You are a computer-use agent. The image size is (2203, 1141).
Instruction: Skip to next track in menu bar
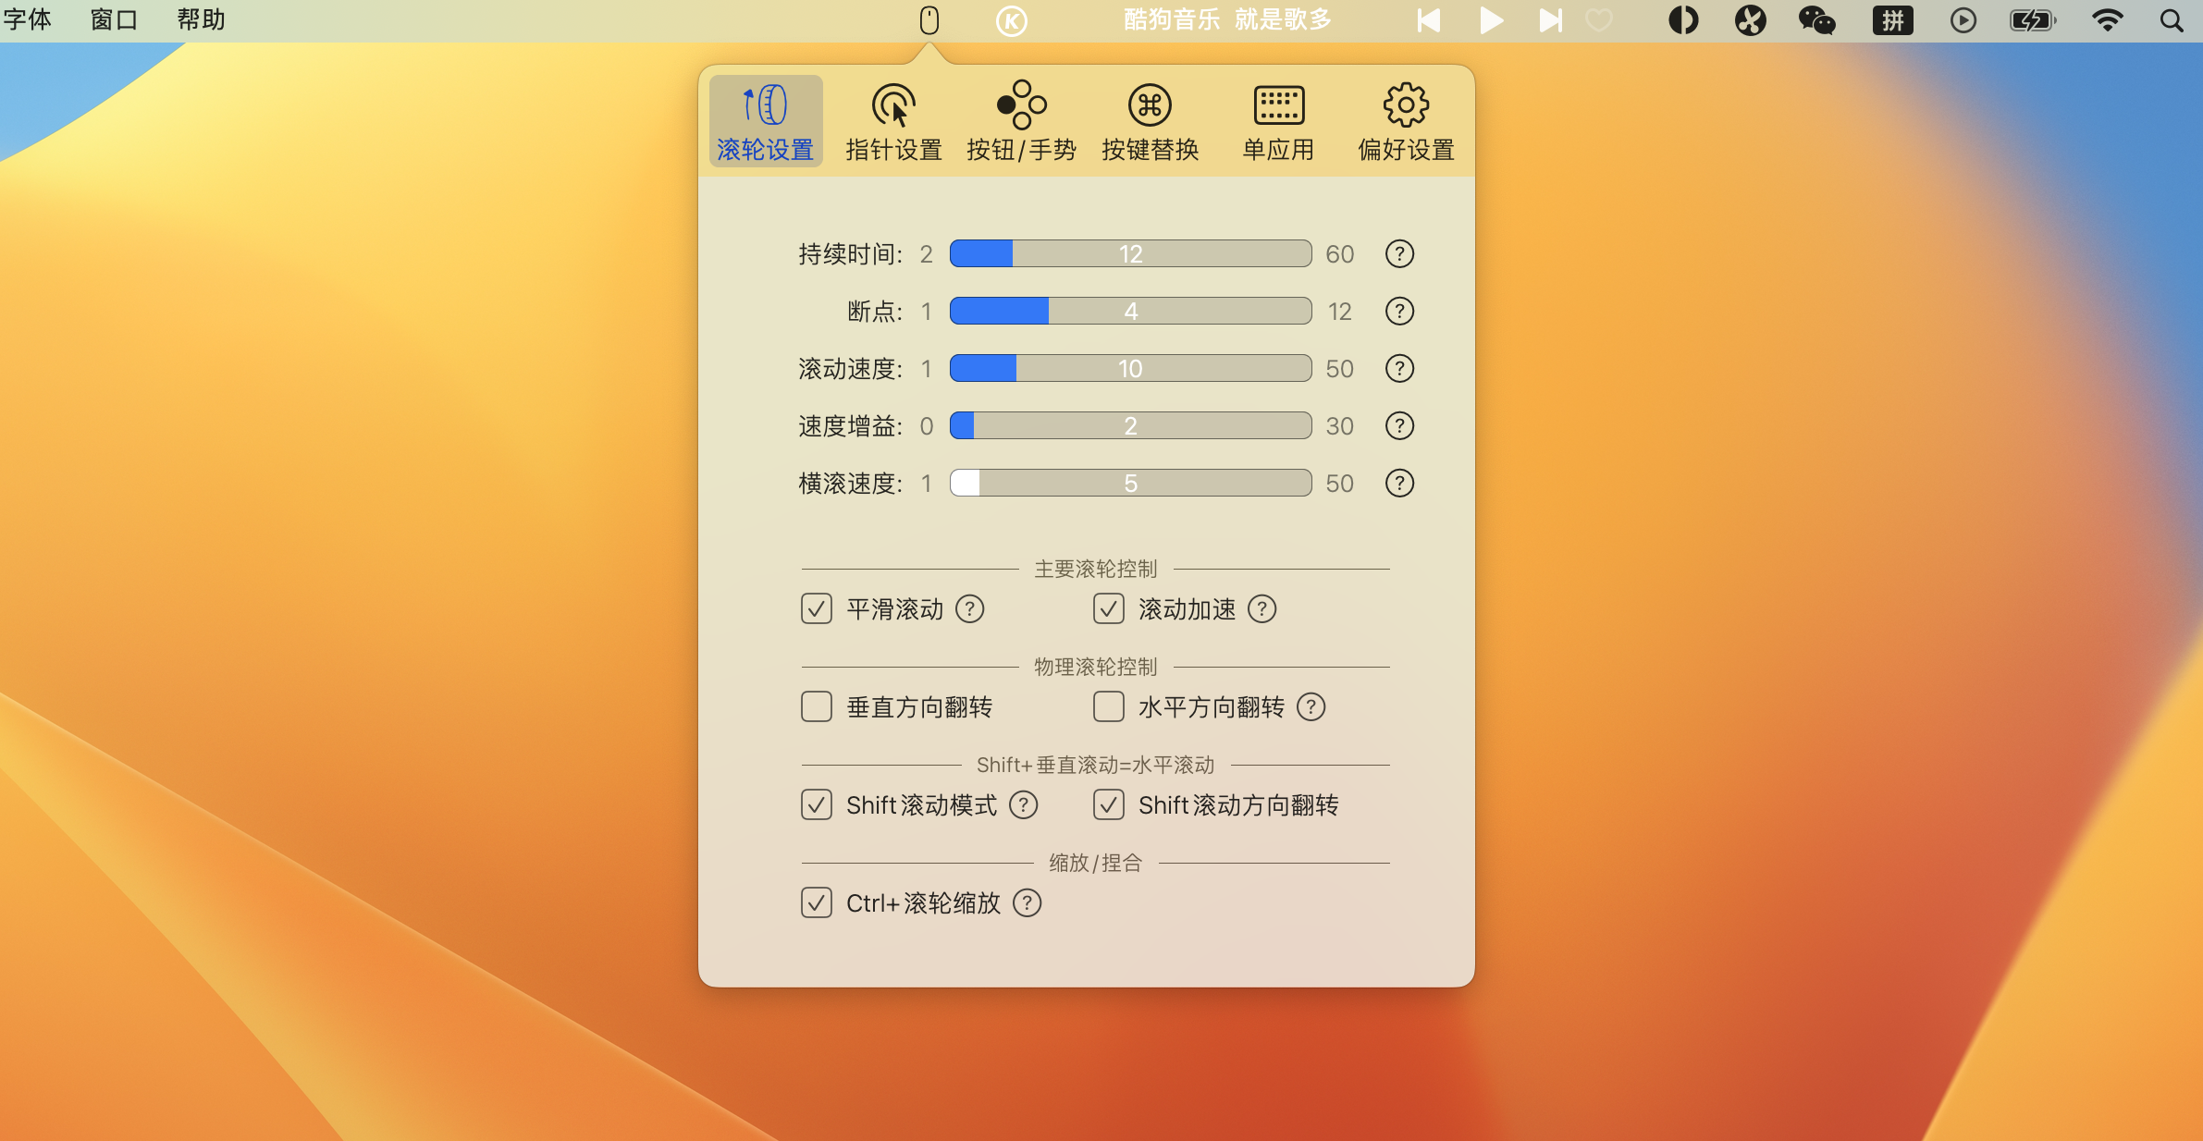pos(1550,20)
